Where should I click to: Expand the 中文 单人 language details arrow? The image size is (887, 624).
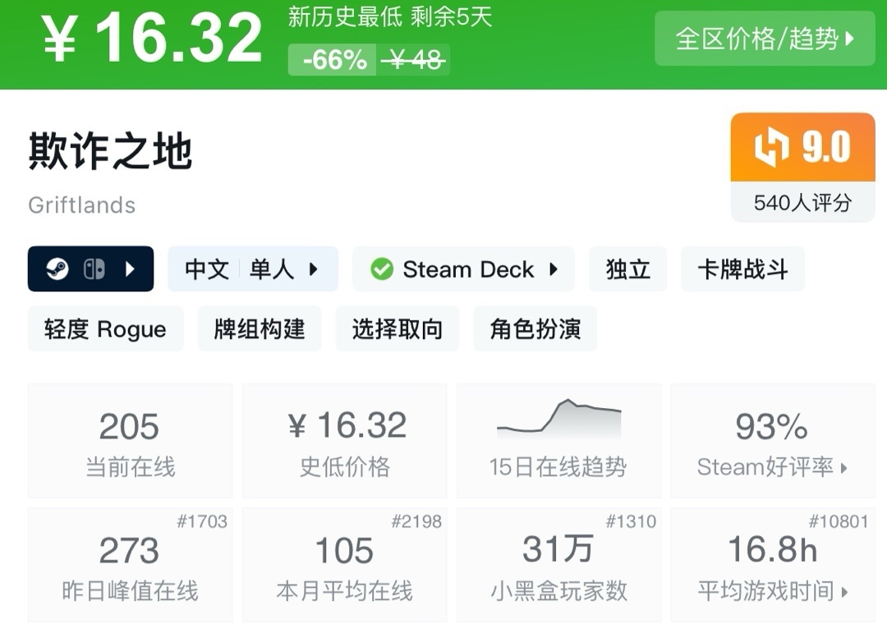[x=313, y=269]
